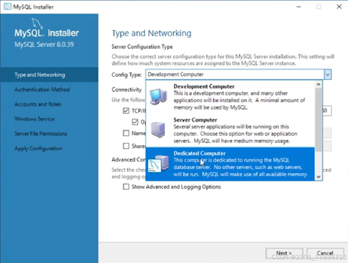Choose Dedicated Computer from the list
This screenshot has height=263, width=348.
pos(230,164)
